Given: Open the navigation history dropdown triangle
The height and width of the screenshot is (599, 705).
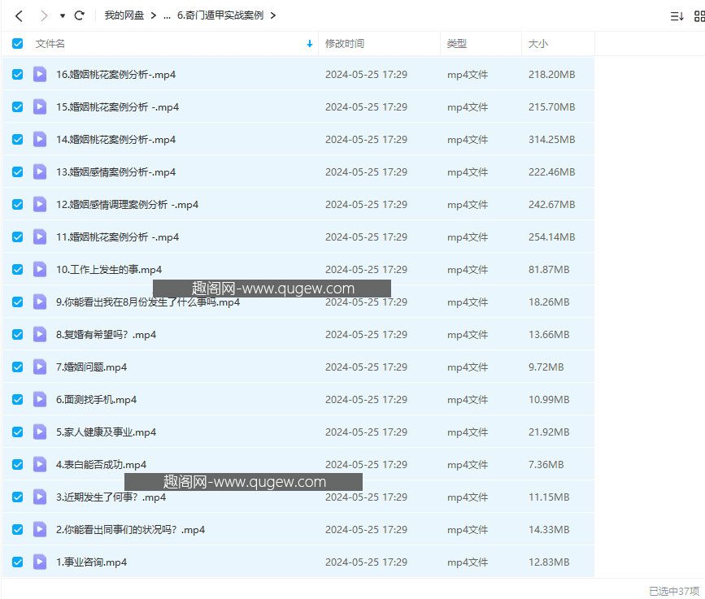Looking at the screenshot, I should point(63,16).
